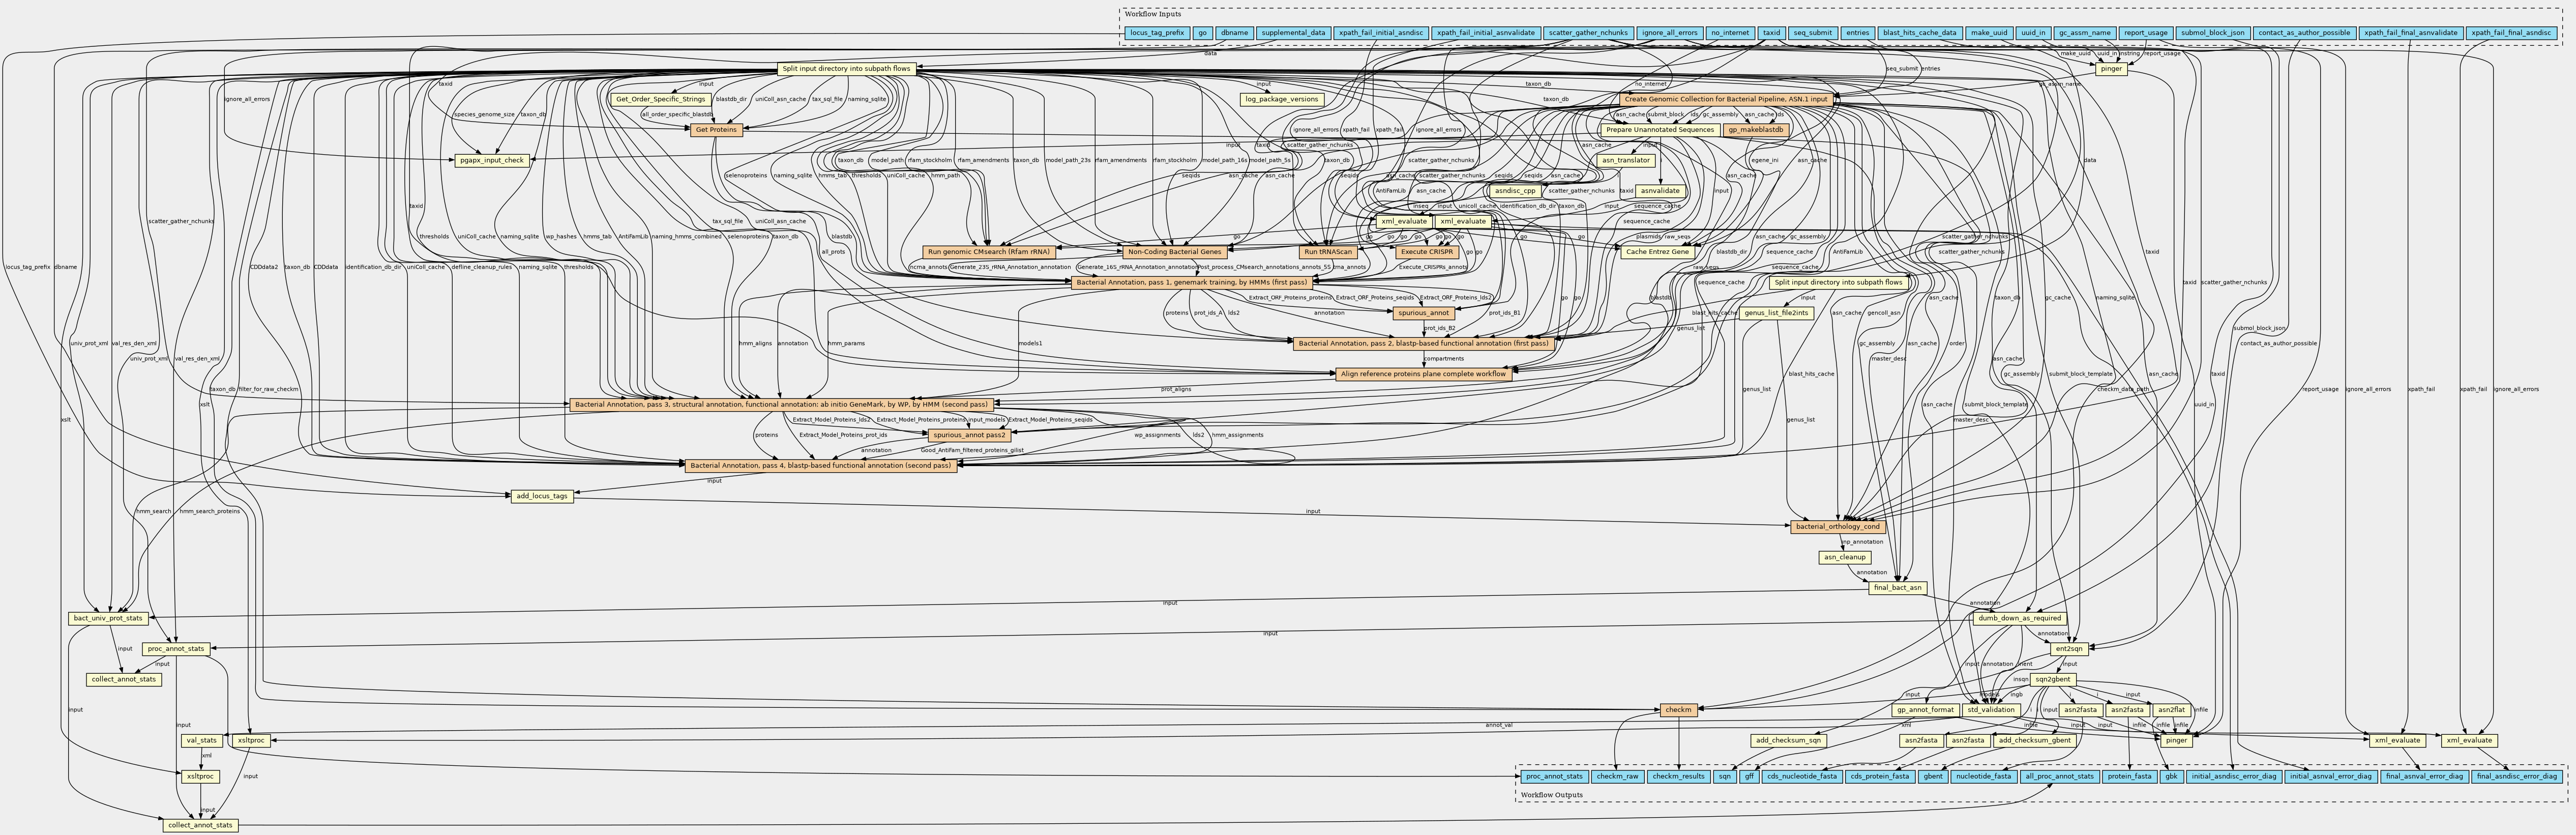
Task: Select the genus_list_file2ints step node
Action: click(x=1776, y=313)
